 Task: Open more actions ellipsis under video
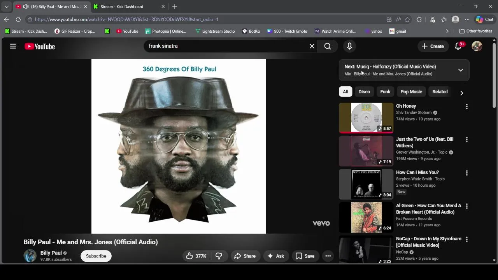pos(328,256)
